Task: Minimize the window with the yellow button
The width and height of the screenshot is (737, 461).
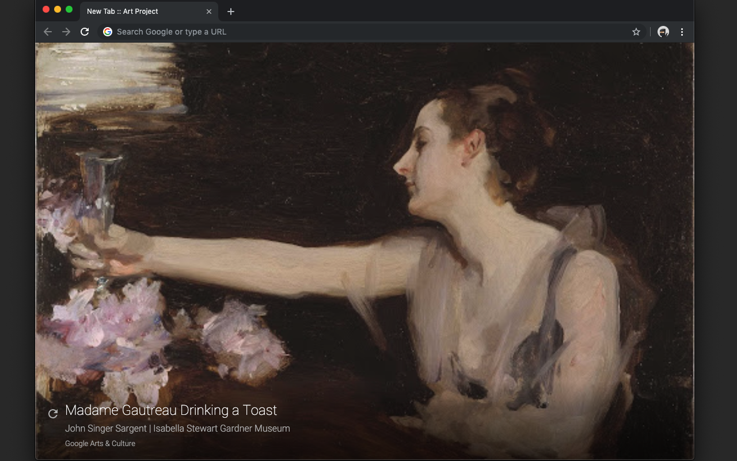Action: click(58, 9)
